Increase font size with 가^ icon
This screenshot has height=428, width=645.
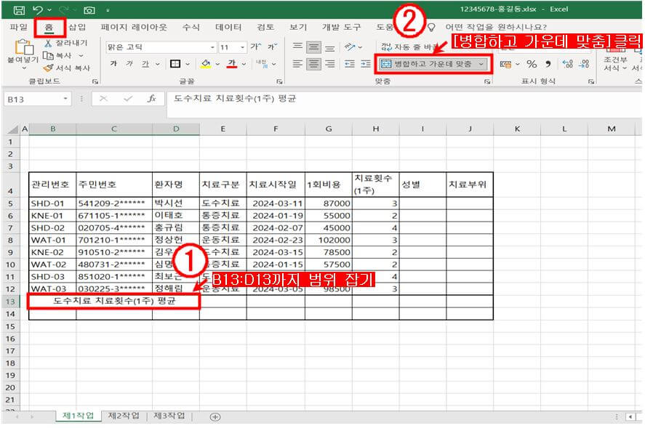(x=255, y=47)
